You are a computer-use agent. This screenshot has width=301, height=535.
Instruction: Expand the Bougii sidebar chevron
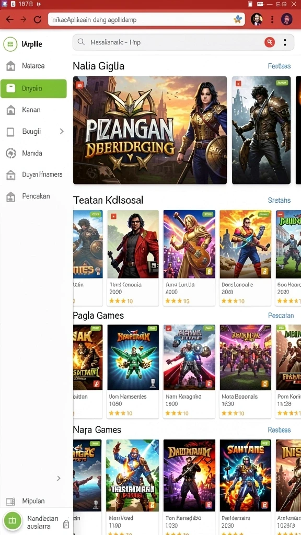tap(62, 131)
